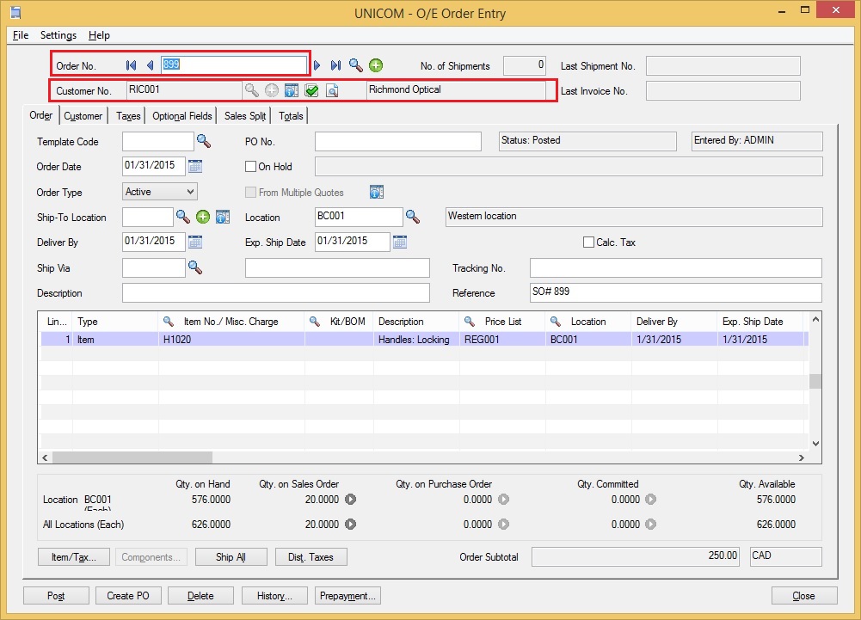Post the order

coord(56,596)
